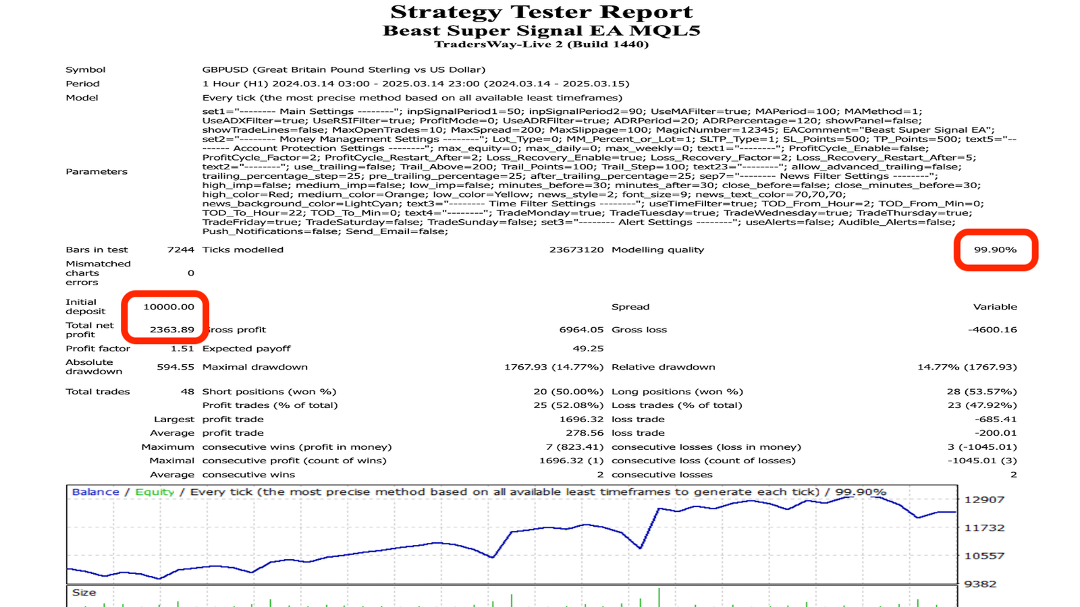The height and width of the screenshot is (607, 1080).
Task: Click the profit trades value 25 (52.08%)
Action: click(568, 405)
